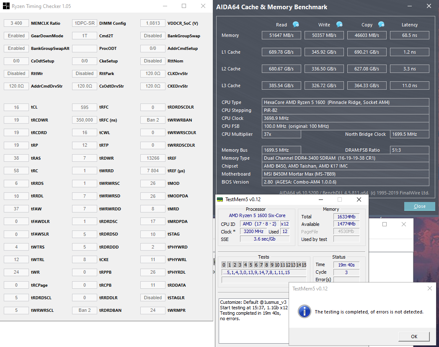Click the tRFC (ns) value 350,000
439x347 pixels.
pos(85,120)
